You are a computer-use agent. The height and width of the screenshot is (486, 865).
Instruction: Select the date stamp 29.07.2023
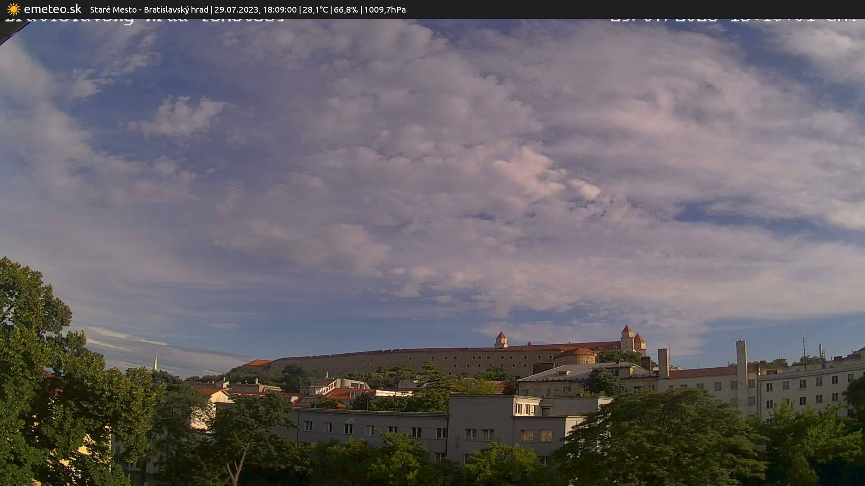click(237, 9)
